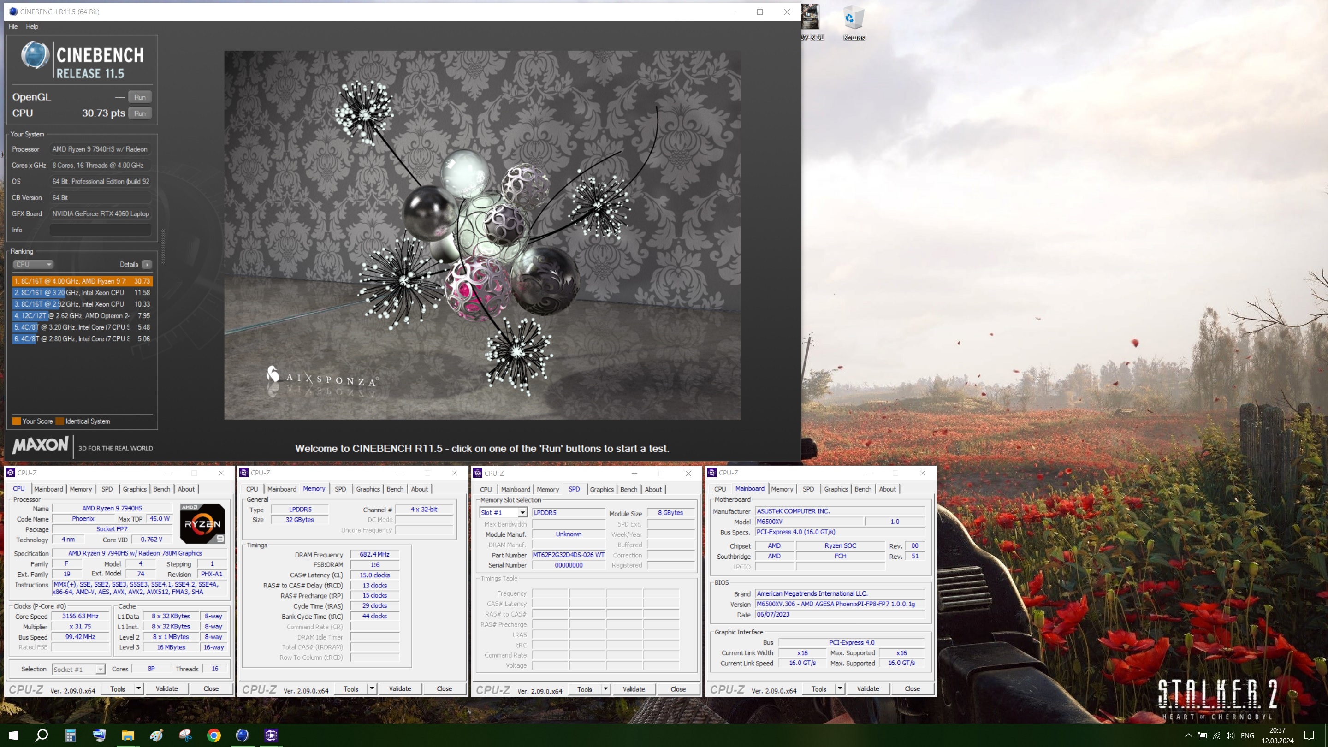This screenshot has width=1328, height=747.
Task: Switch to SPD tab in Mainboard CPU-Z window
Action: pos(808,489)
